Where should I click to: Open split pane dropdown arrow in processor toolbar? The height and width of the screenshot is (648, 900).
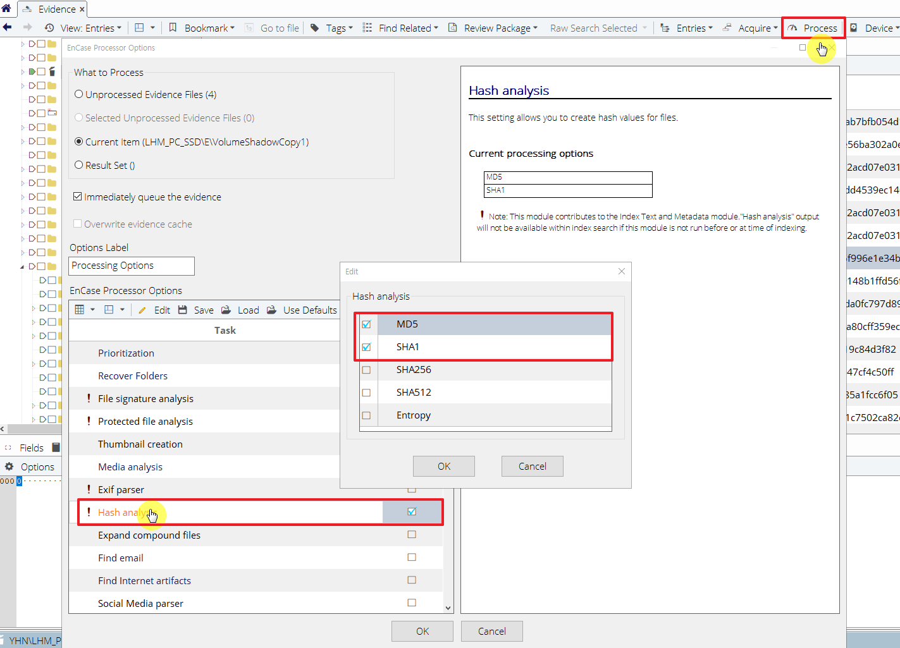(122, 310)
